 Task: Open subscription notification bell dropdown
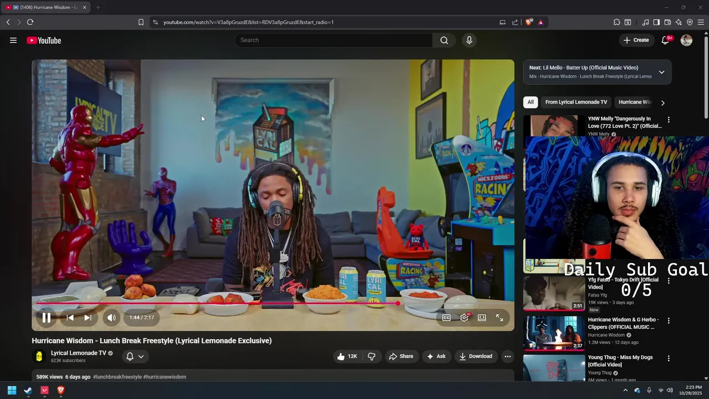coord(135,356)
